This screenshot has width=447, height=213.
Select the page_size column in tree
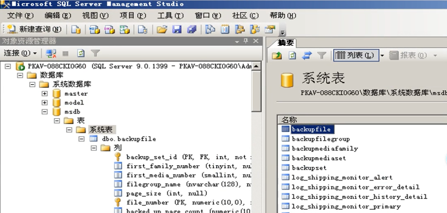click(167, 194)
